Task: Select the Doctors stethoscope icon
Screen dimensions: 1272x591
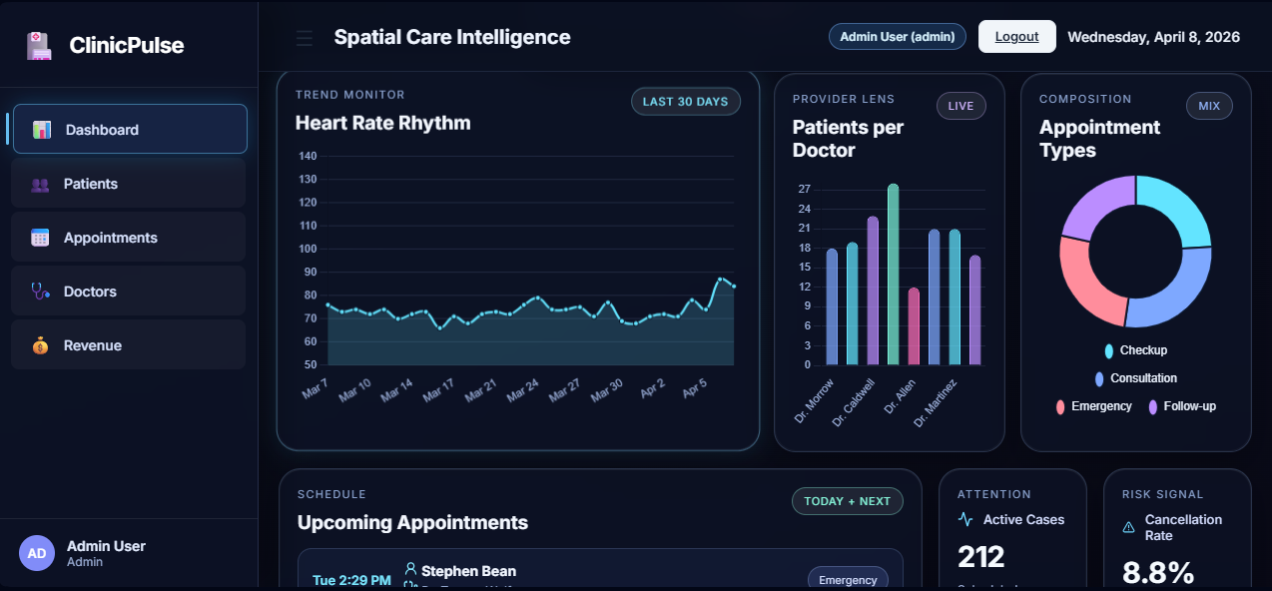Action: [x=41, y=291]
